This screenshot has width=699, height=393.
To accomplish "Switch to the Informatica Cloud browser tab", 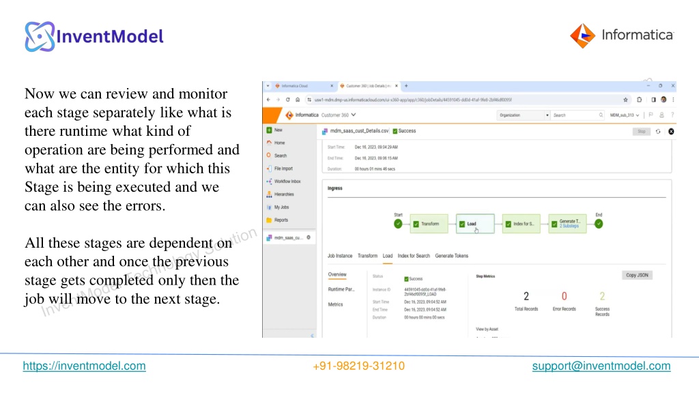I will coord(304,85).
